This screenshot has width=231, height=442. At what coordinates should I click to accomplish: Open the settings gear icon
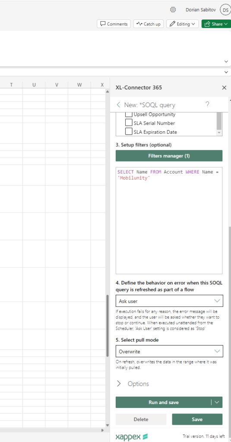pos(173,9)
